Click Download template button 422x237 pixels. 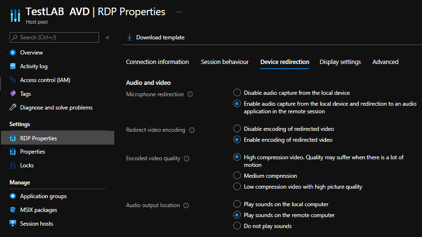click(156, 37)
